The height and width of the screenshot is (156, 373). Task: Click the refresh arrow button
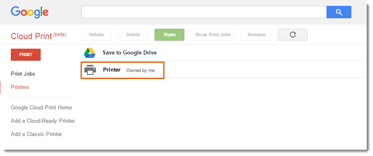click(292, 35)
